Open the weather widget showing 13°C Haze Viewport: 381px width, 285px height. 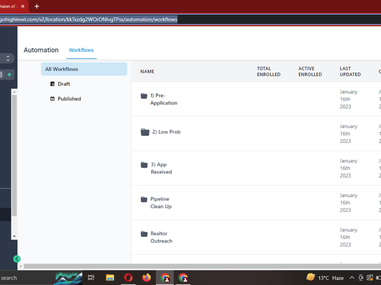(325, 277)
